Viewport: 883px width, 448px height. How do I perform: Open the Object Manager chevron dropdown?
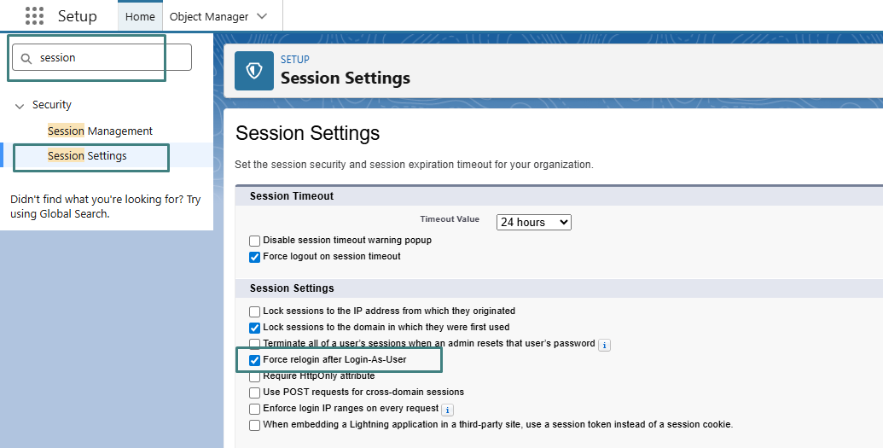pyautogui.click(x=262, y=16)
